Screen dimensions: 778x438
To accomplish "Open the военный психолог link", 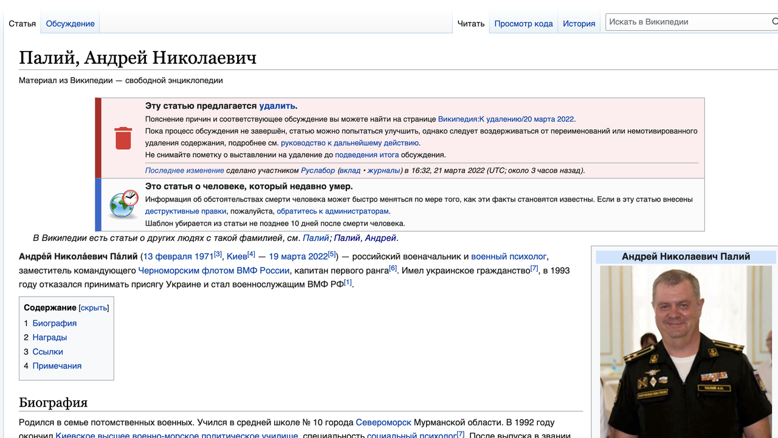I will click(509, 257).
